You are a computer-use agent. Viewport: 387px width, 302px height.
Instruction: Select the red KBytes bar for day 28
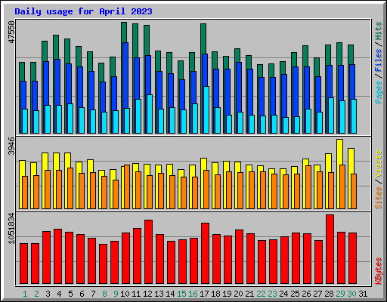(x=330, y=249)
